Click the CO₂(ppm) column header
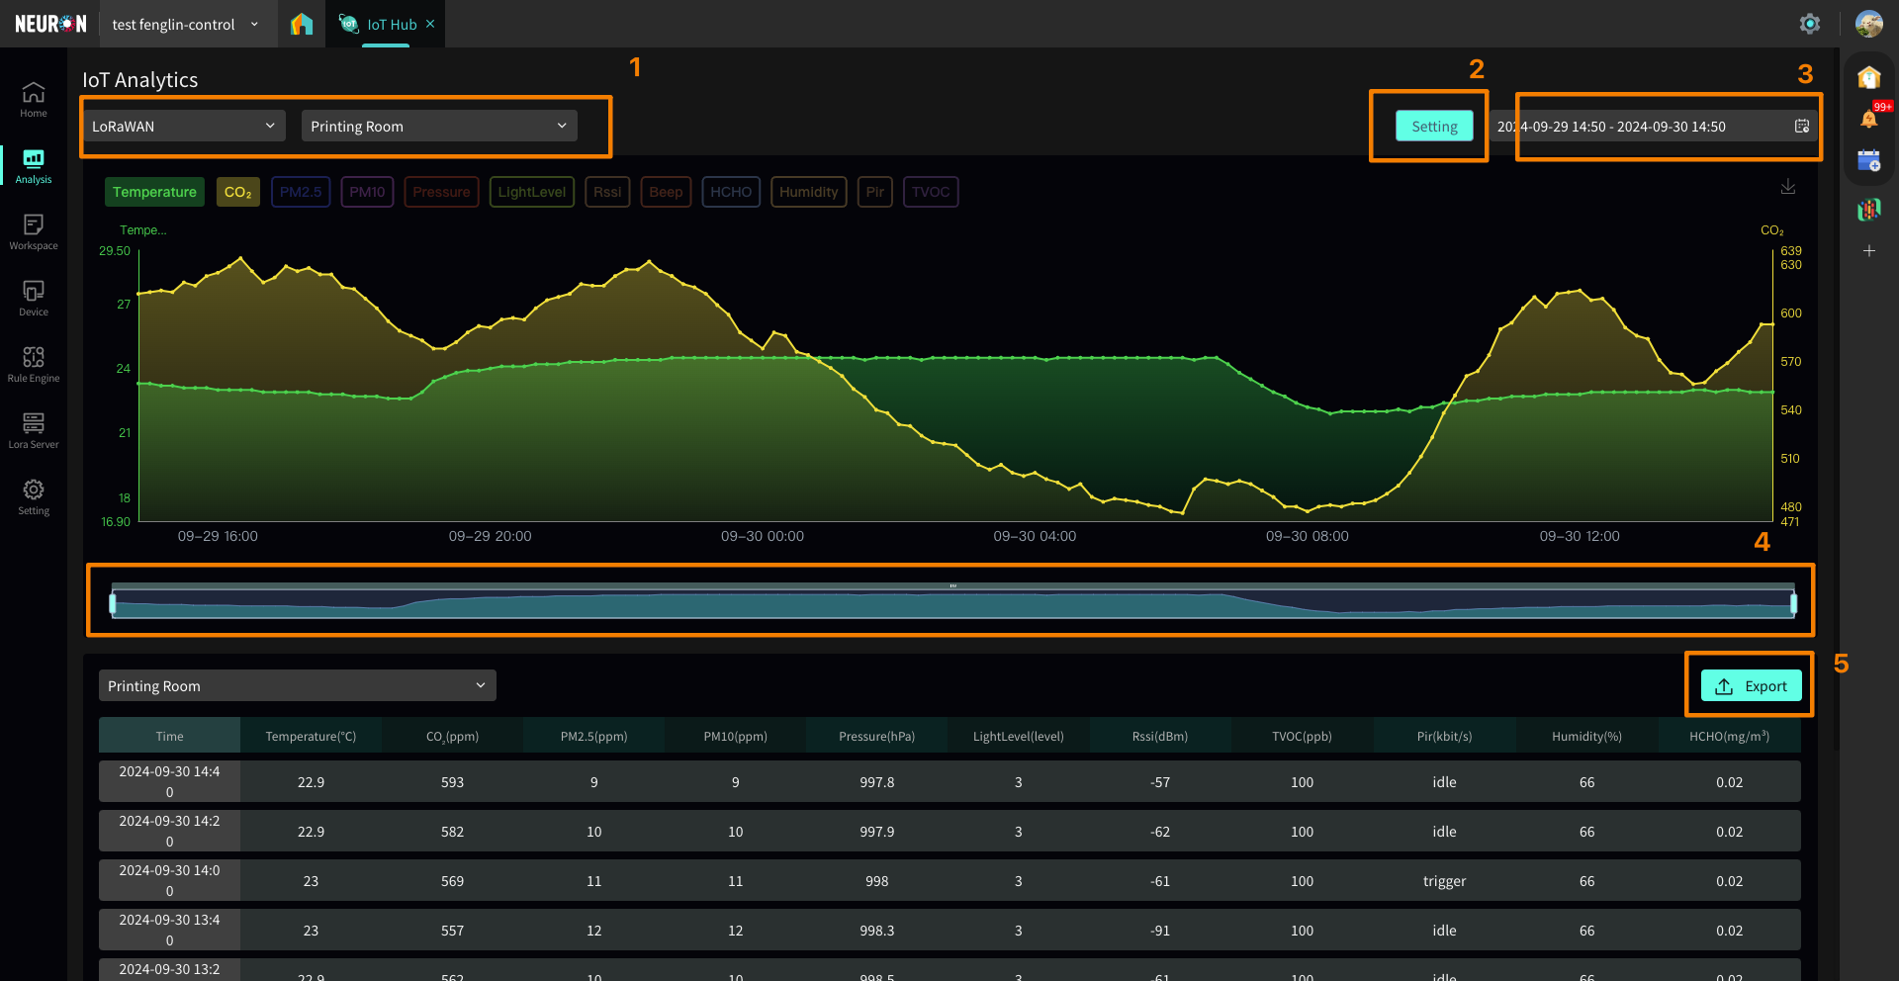Image resolution: width=1899 pixels, height=981 pixels. pos(452,736)
